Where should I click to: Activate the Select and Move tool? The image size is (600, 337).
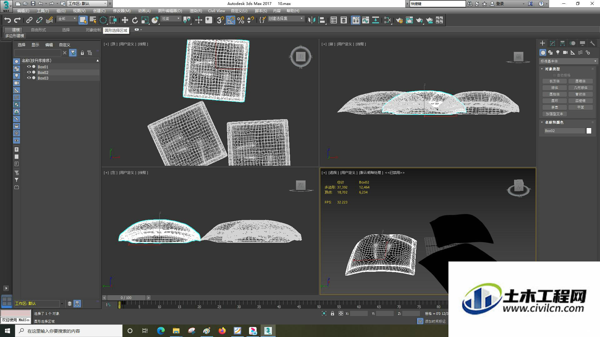(x=125, y=20)
